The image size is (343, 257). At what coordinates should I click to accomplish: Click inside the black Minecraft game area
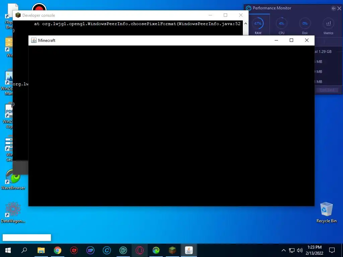171,126
